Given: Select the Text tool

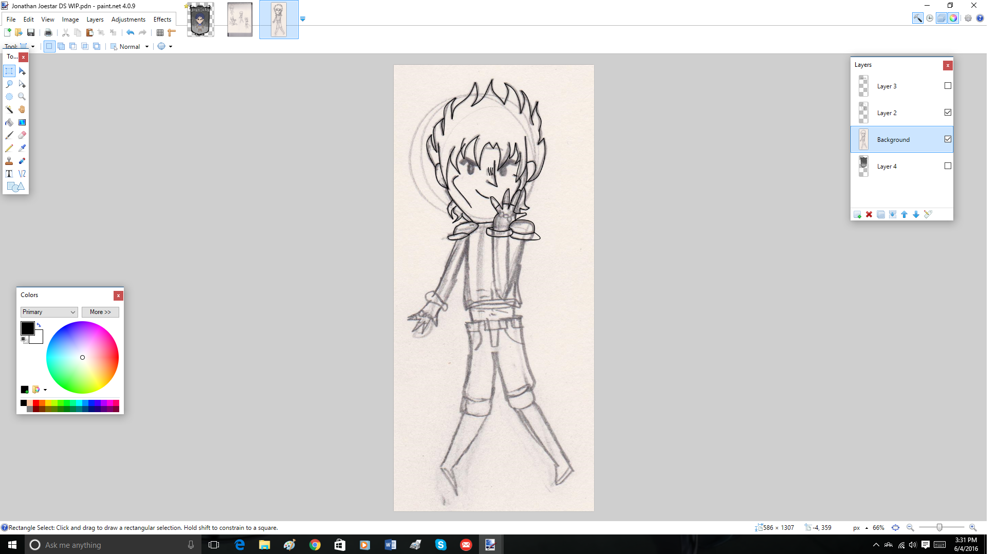Looking at the screenshot, I should click(x=9, y=174).
